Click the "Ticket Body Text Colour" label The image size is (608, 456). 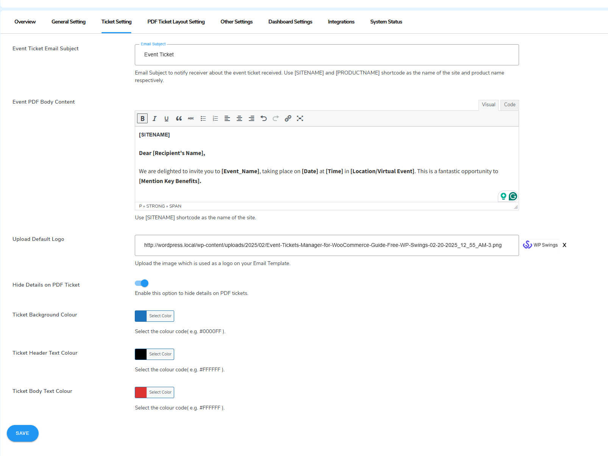coord(42,391)
